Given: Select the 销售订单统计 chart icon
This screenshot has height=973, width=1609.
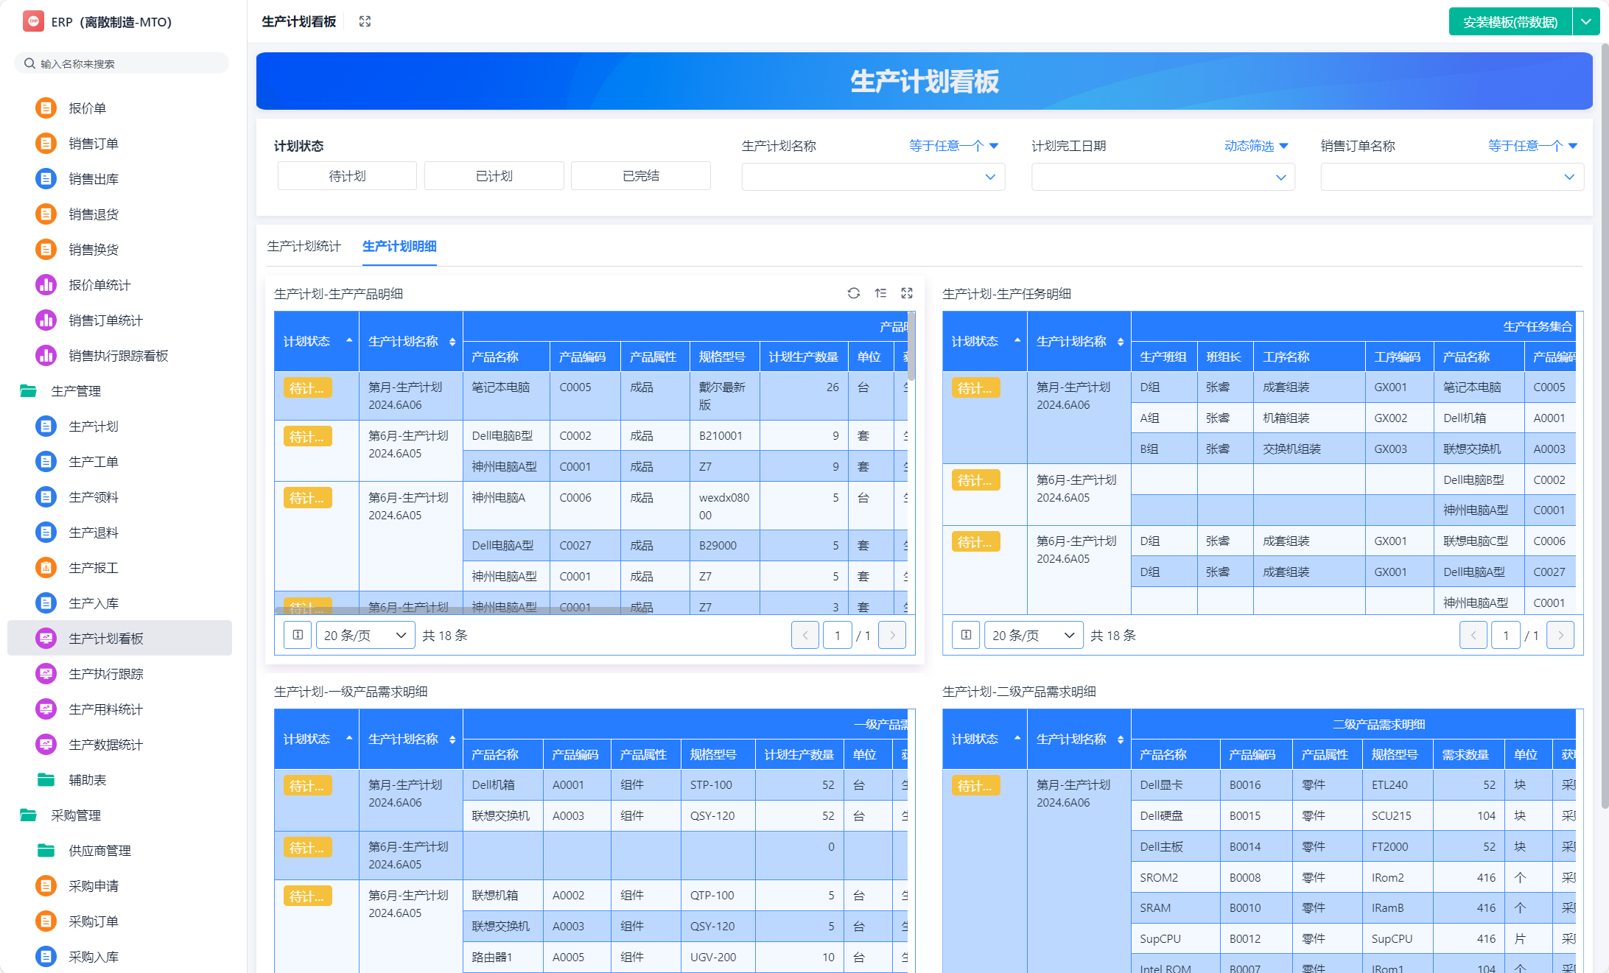Looking at the screenshot, I should click(x=46, y=320).
